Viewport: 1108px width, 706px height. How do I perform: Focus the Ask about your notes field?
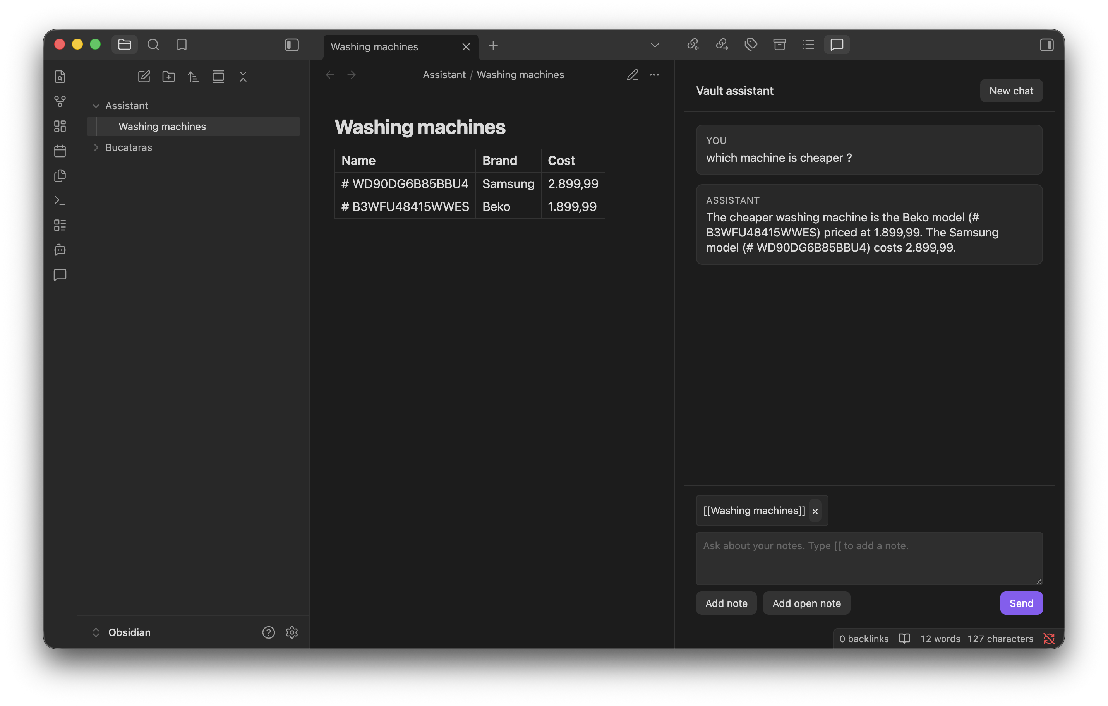(x=869, y=559)
